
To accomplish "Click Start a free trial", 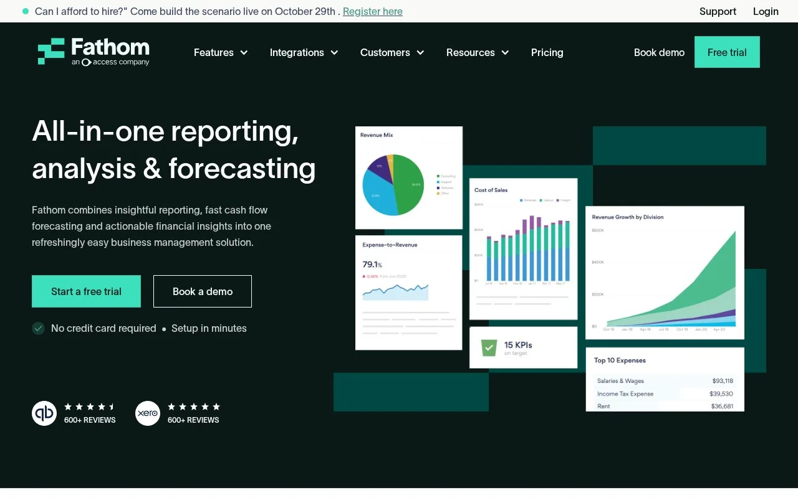I will pos(86,291).
